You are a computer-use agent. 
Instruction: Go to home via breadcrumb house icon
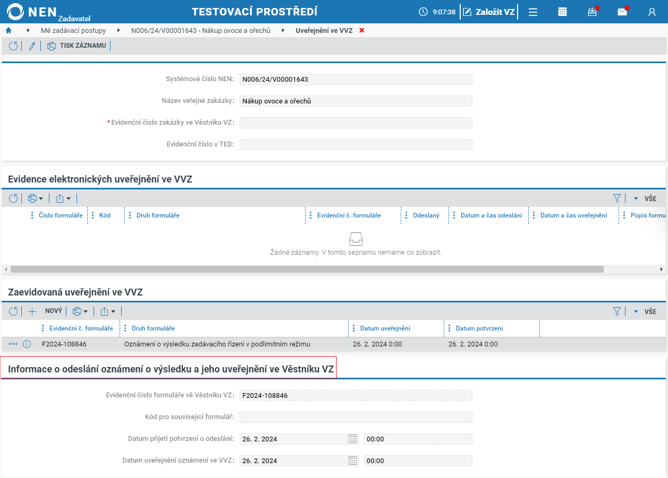click(9, 31)
